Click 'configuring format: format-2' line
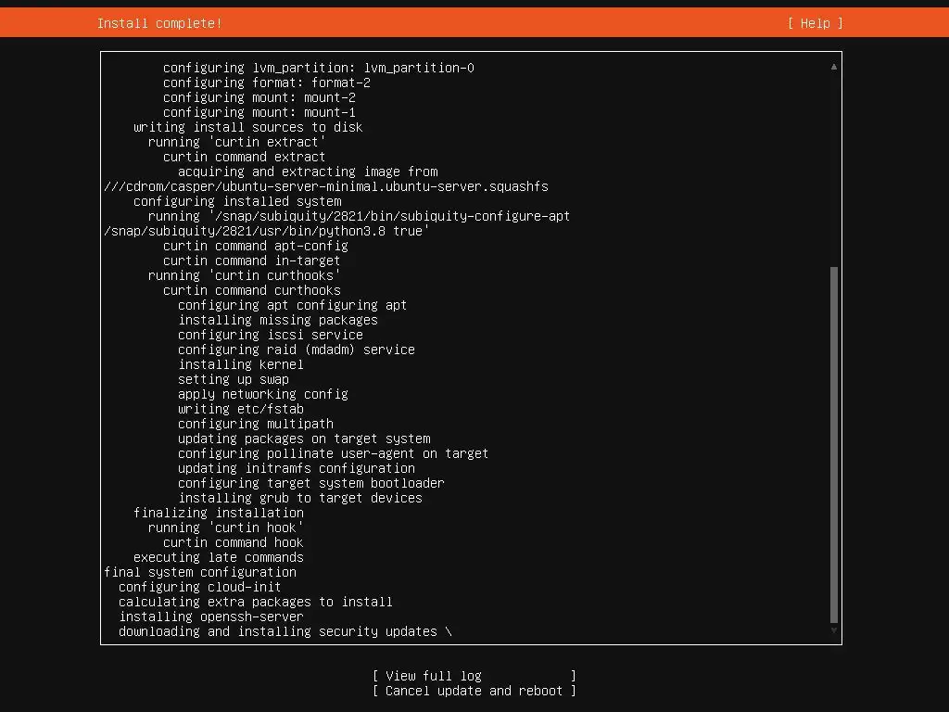This screenshot has height=712, width=949. [266, 83]
